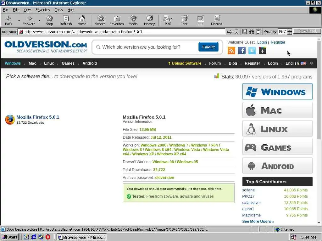Viewport: 322px width, 241px height.
Task: Open the History toolbar panel
Action: click(x=149, y=20)
